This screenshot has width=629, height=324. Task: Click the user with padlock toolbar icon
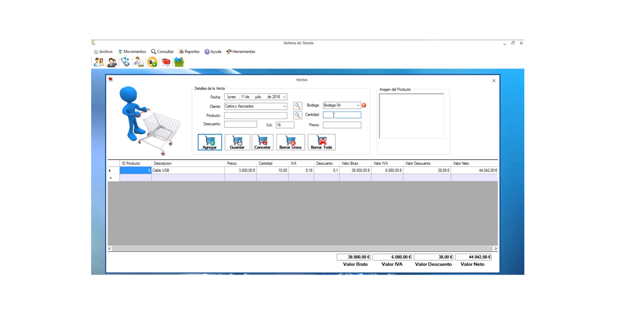point(139,62)
